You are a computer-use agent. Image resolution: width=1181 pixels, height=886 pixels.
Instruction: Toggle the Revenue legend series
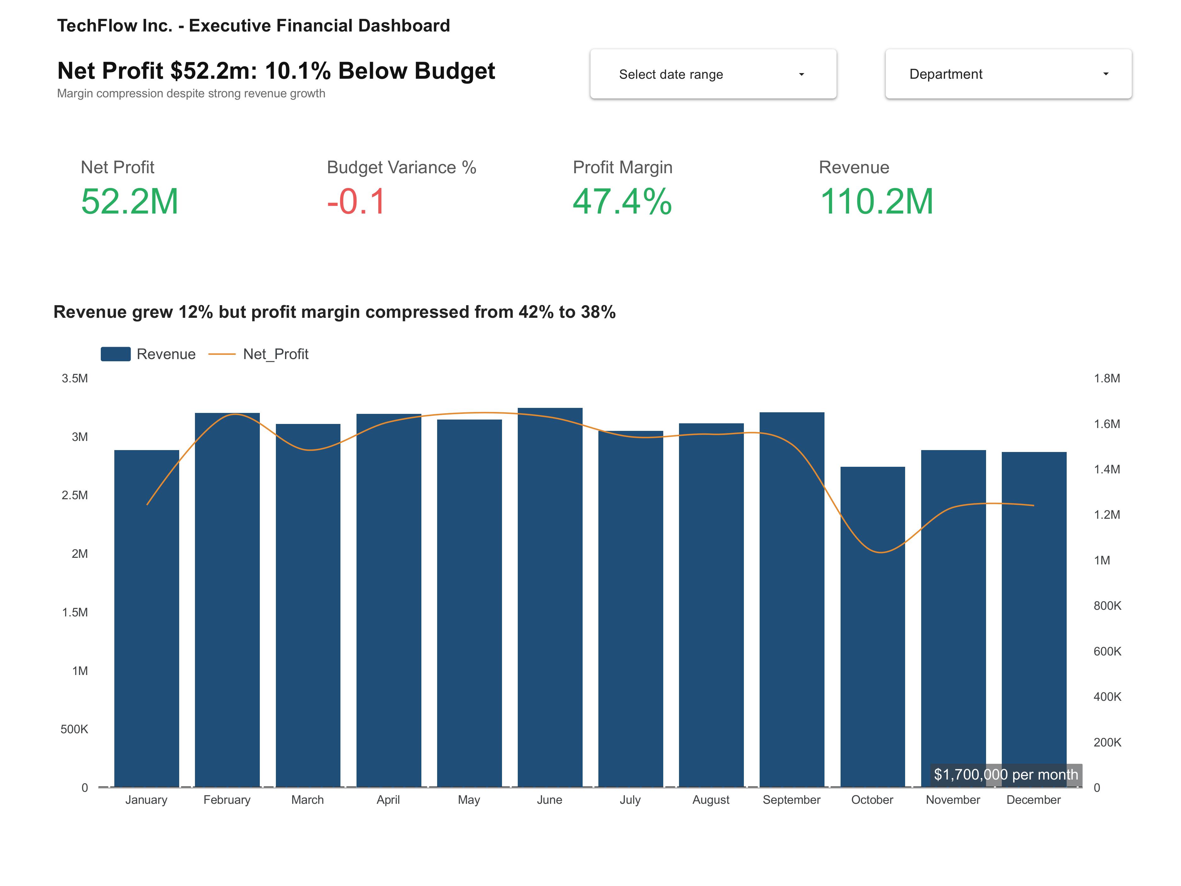pos(148,354)
